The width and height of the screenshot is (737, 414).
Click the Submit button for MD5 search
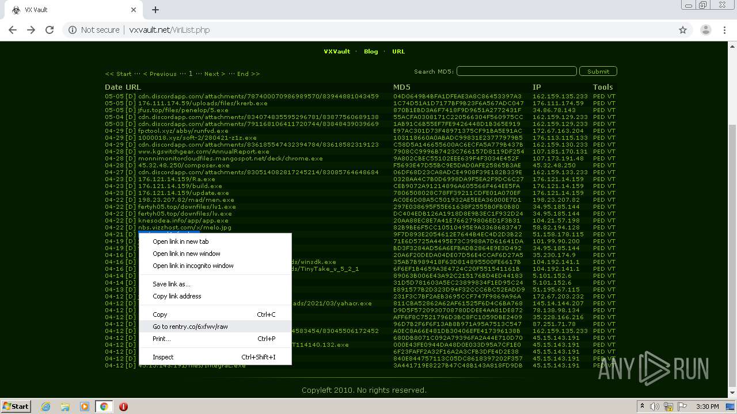coord(598,71)
